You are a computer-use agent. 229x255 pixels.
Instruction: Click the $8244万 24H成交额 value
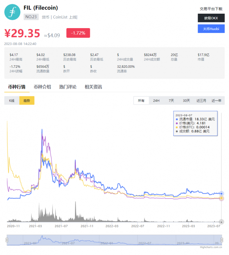150,55
